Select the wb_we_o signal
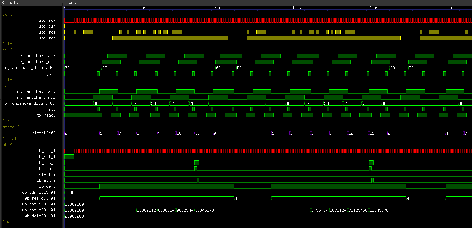Screen dimensions: 472x228 pyautogui.click(x=47, y=186)
